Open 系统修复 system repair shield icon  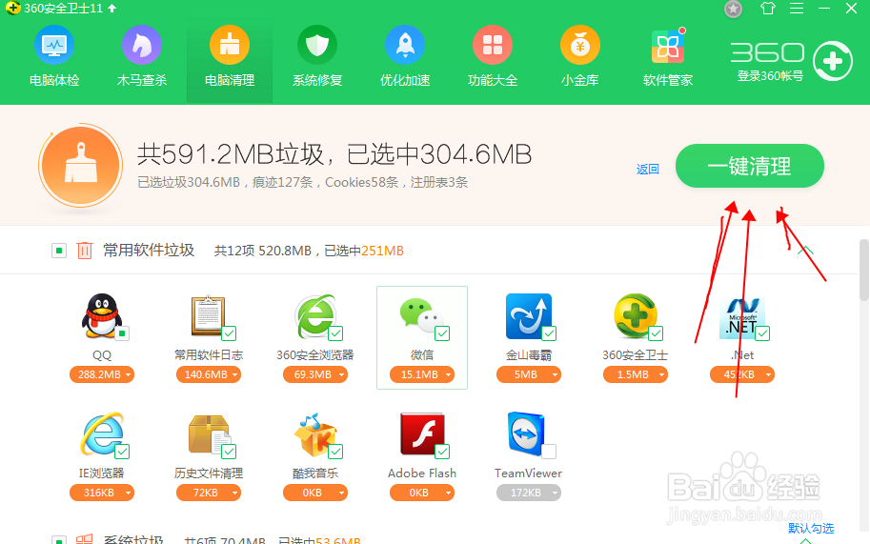click(317, 46)
